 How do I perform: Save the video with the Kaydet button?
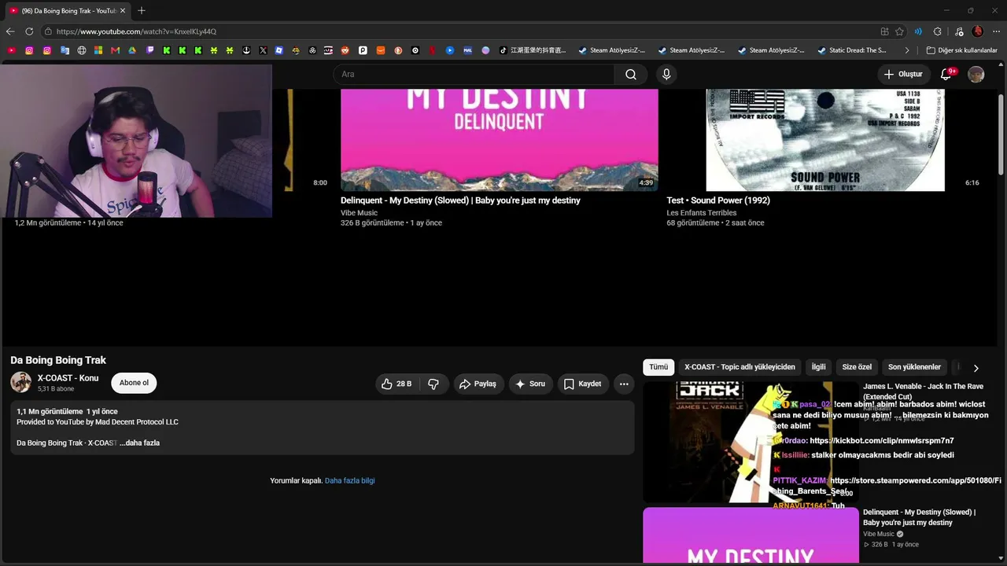point(583,384)
